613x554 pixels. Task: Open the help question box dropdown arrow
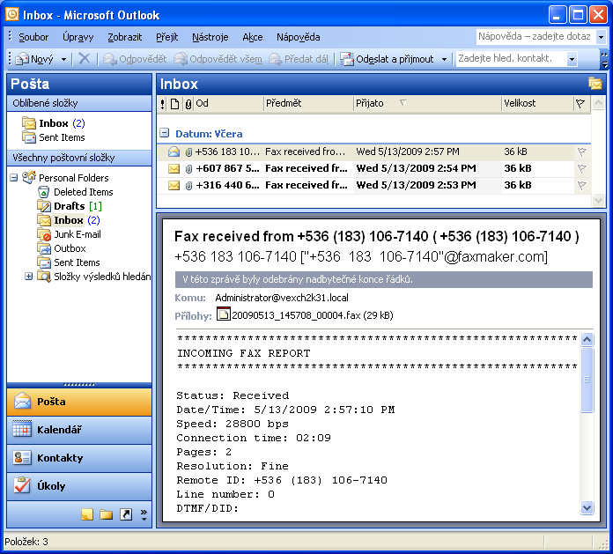601,37
